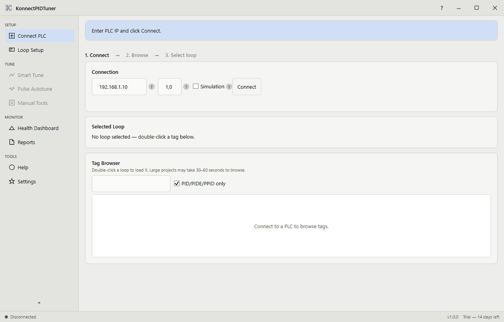Select step 1. Connect in breadcrumb
Screen dimensions: 504x322
[x=97, y=55]
